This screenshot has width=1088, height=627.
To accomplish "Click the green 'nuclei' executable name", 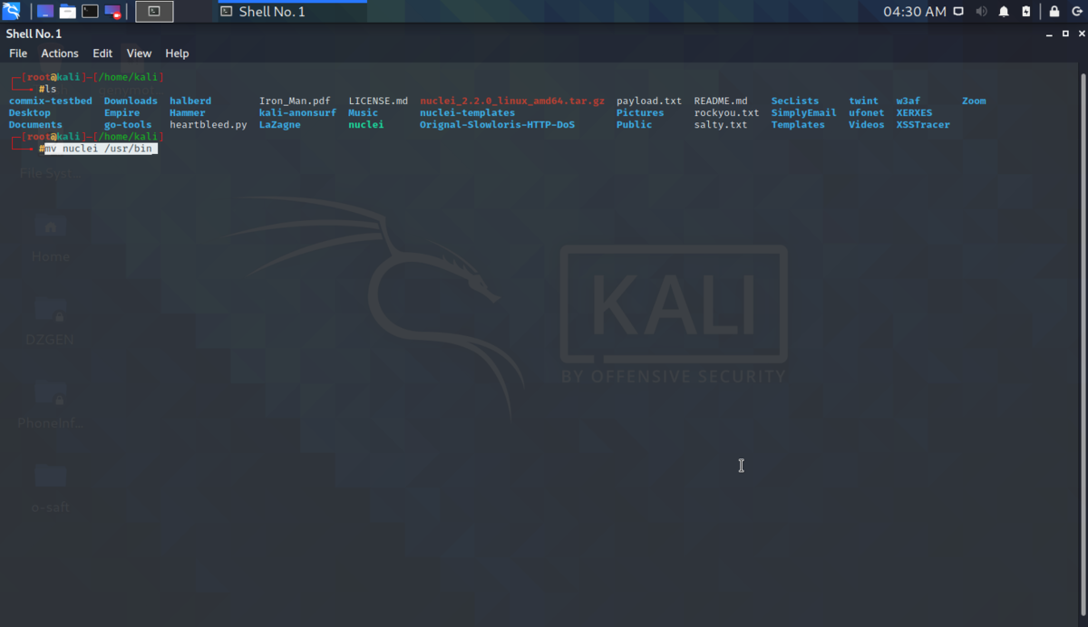I will point(366,124).
